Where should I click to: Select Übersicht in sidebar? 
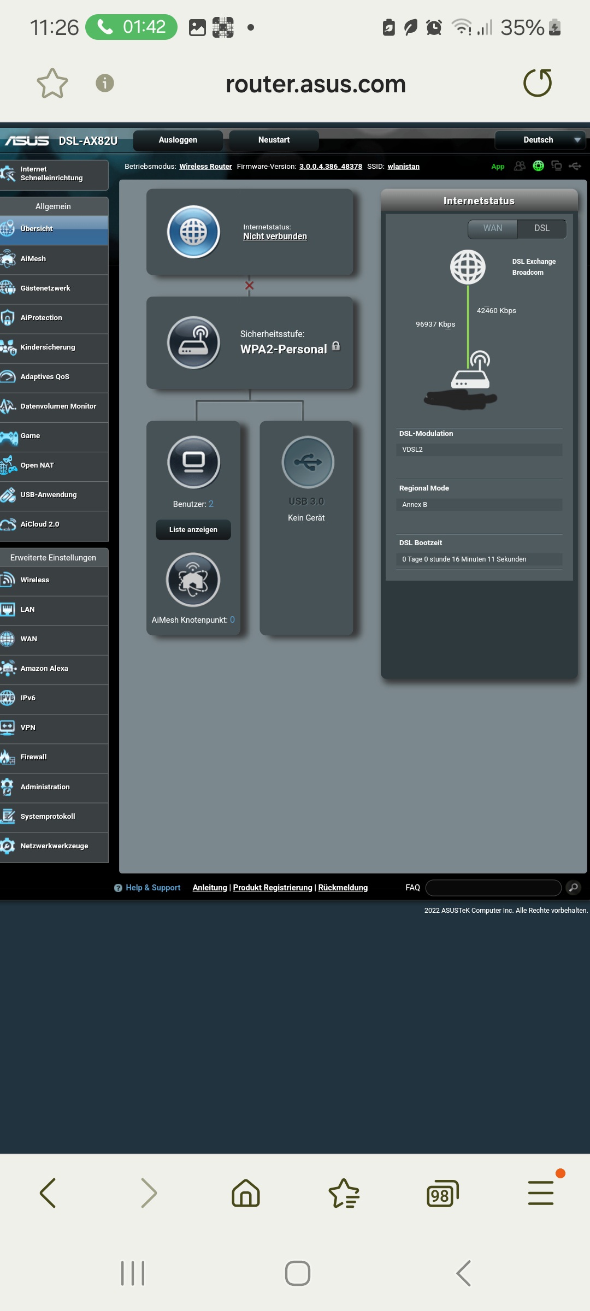[54, 229]
